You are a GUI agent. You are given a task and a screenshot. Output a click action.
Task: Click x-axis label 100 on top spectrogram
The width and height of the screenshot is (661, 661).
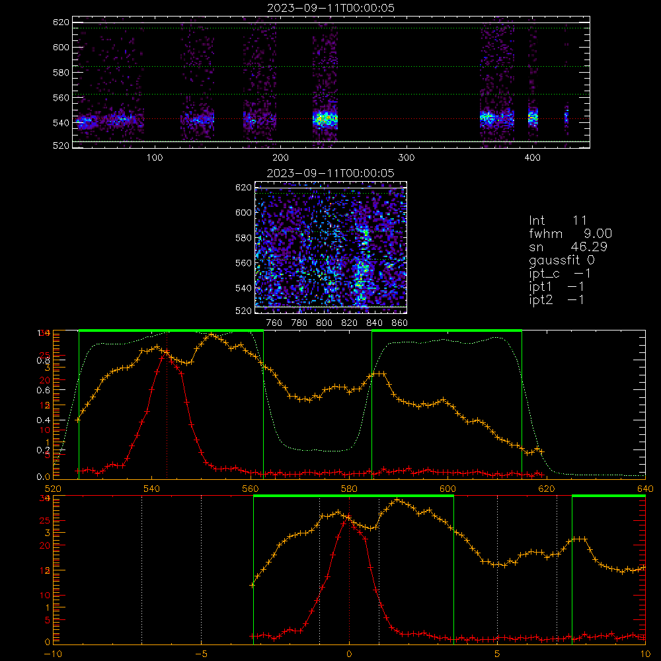(155, 158)
